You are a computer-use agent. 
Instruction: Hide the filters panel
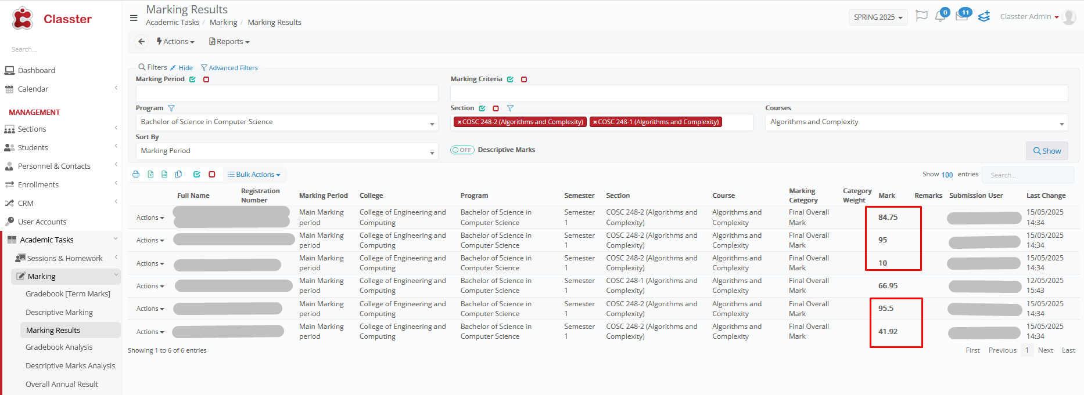(181, 68)
